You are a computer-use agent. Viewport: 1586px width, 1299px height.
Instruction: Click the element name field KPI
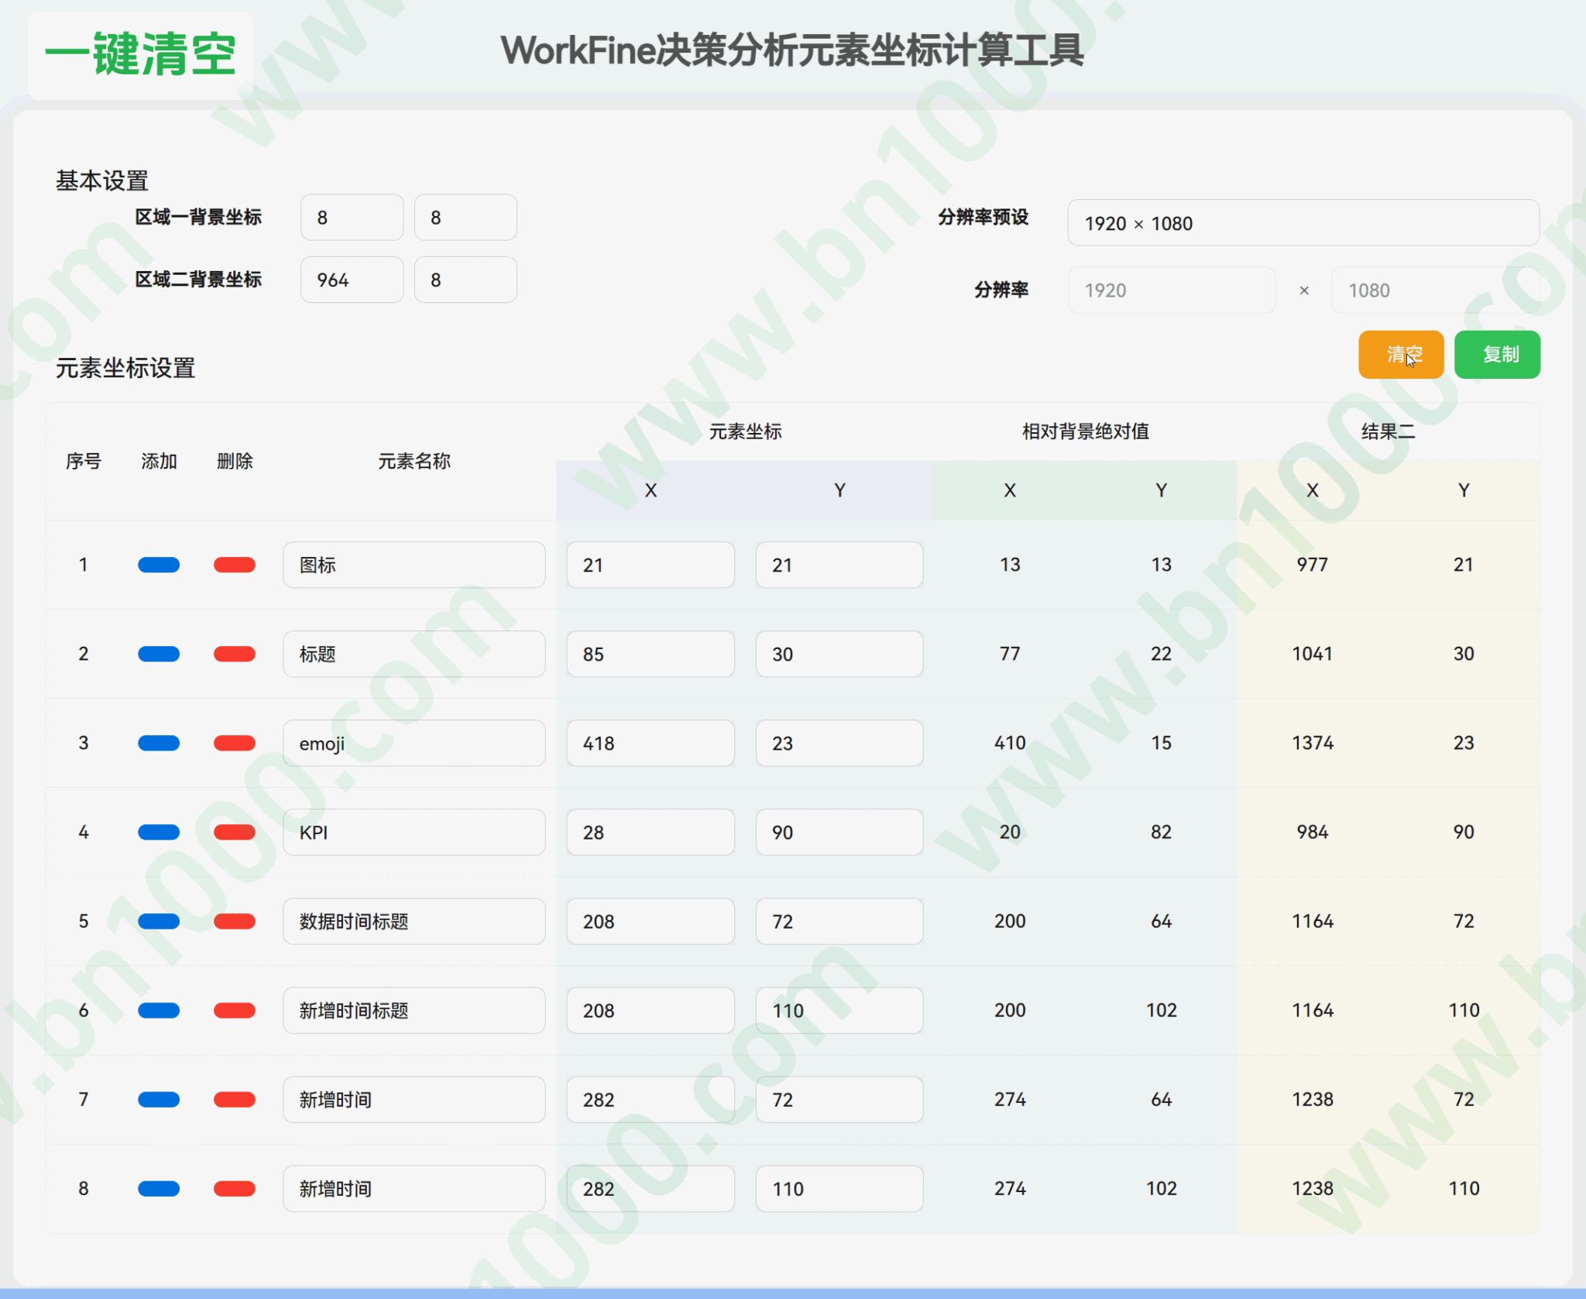pyautogui.click(x=414, y=832)
